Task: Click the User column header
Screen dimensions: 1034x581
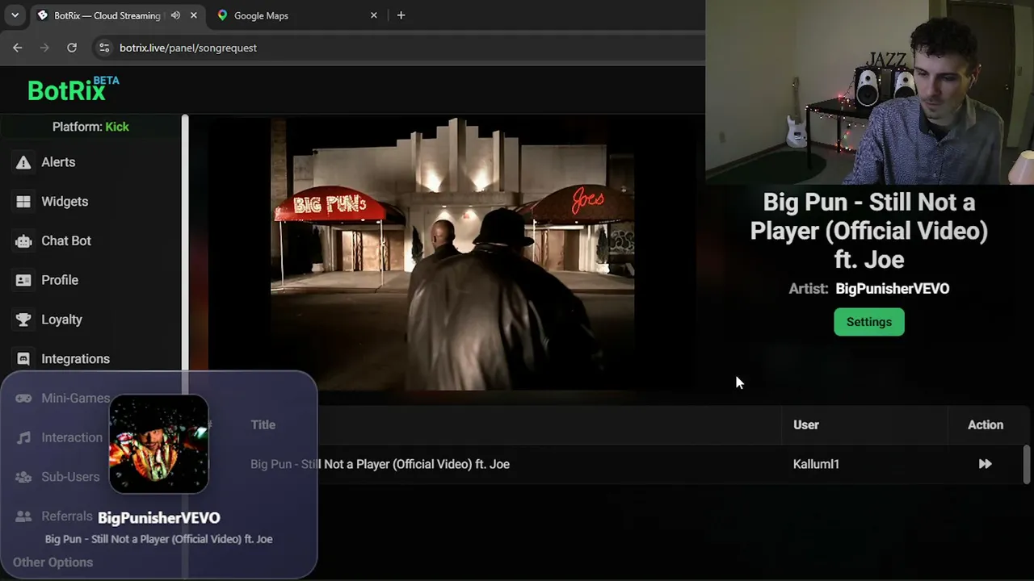Action: click(806, 424)
